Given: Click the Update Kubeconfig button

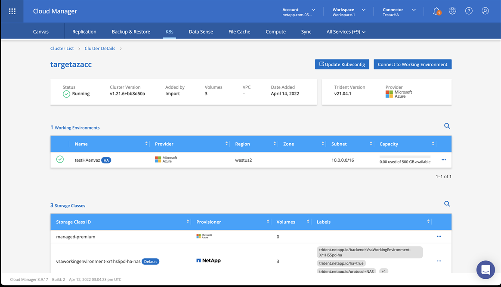Looking at the screenshot, I should point(342,65).
